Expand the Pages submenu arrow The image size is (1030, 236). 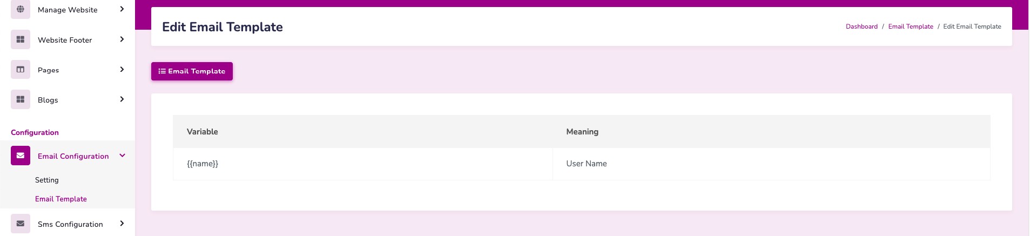122,70
